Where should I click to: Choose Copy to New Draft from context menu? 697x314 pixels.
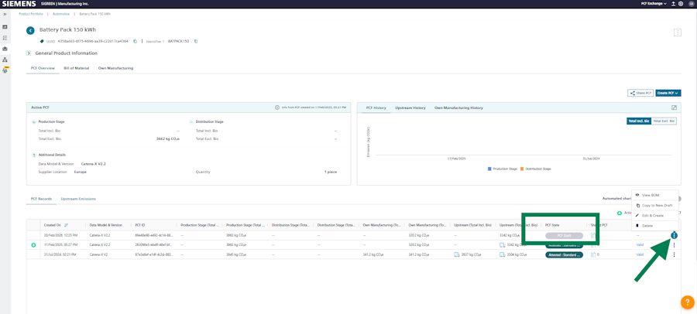[x=657, y=206]
